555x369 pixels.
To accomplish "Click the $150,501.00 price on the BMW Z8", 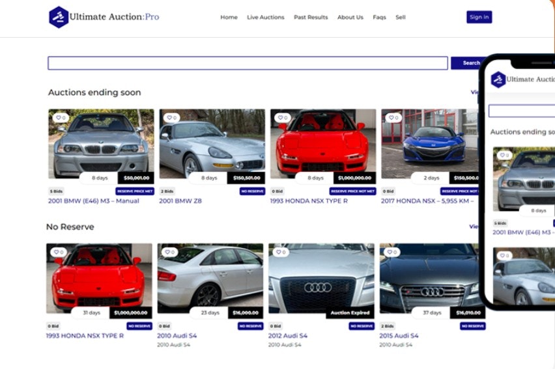I will [246, 178].
